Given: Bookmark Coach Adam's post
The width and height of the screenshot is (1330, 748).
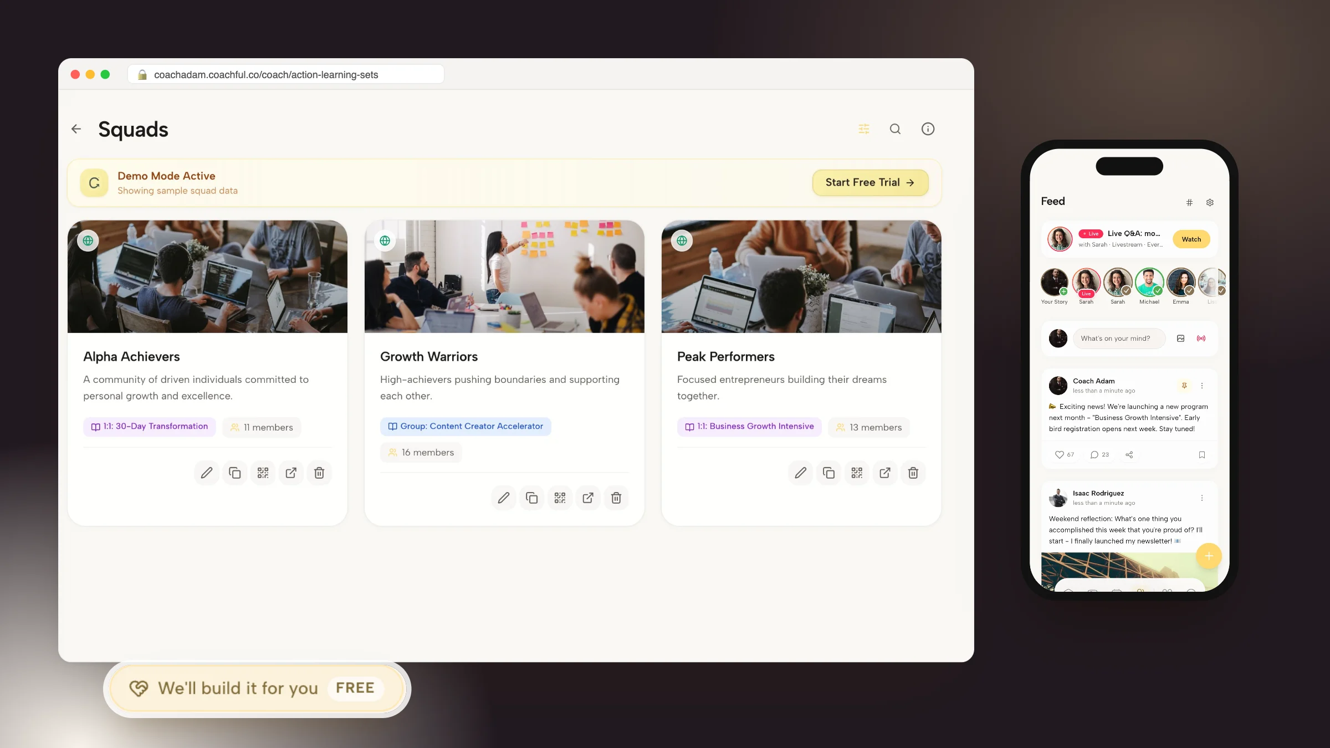Looking at the screenshot, I should coord(1202,455).
